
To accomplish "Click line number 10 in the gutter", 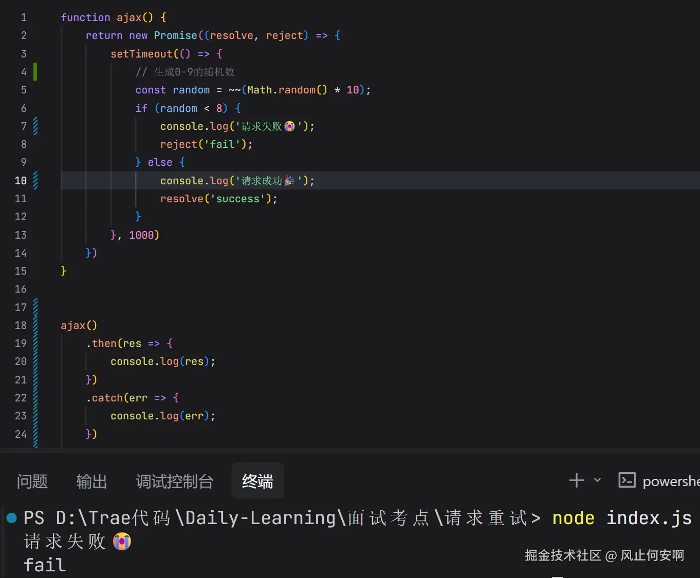I will pyautogui.click(x=21, y=181).
